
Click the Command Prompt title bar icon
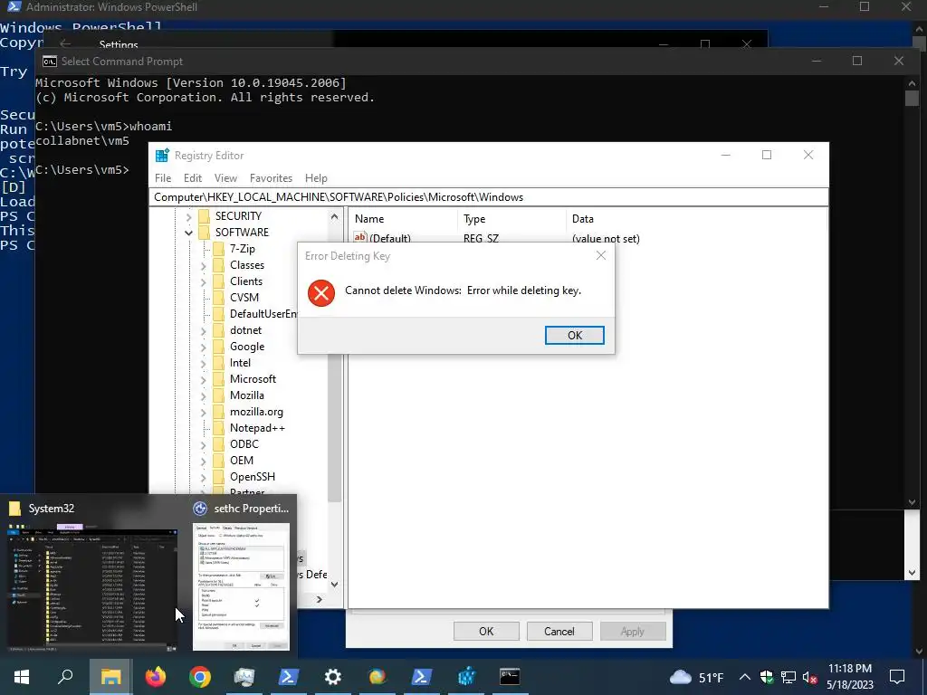(50, 62)
